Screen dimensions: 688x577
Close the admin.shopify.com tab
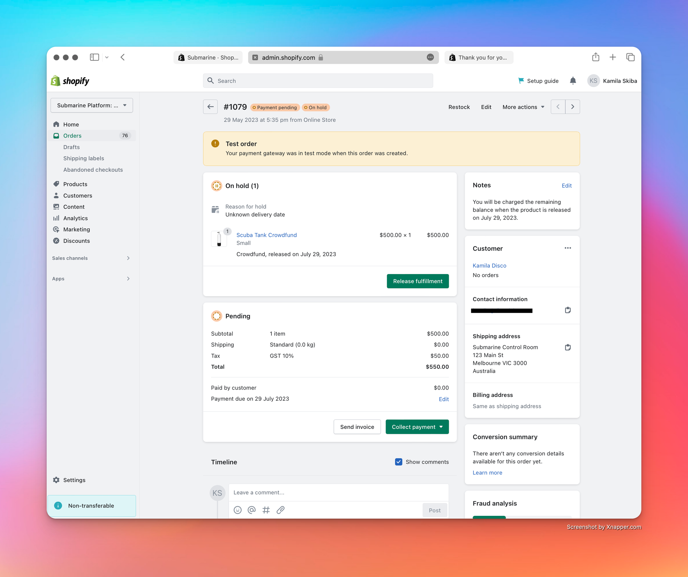(255, 57)
